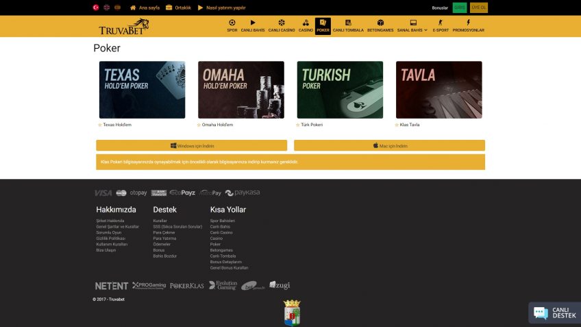This screenshot has width=581, height=327.
Task: Open the Para Çekme support link
Action: [164, 233]
